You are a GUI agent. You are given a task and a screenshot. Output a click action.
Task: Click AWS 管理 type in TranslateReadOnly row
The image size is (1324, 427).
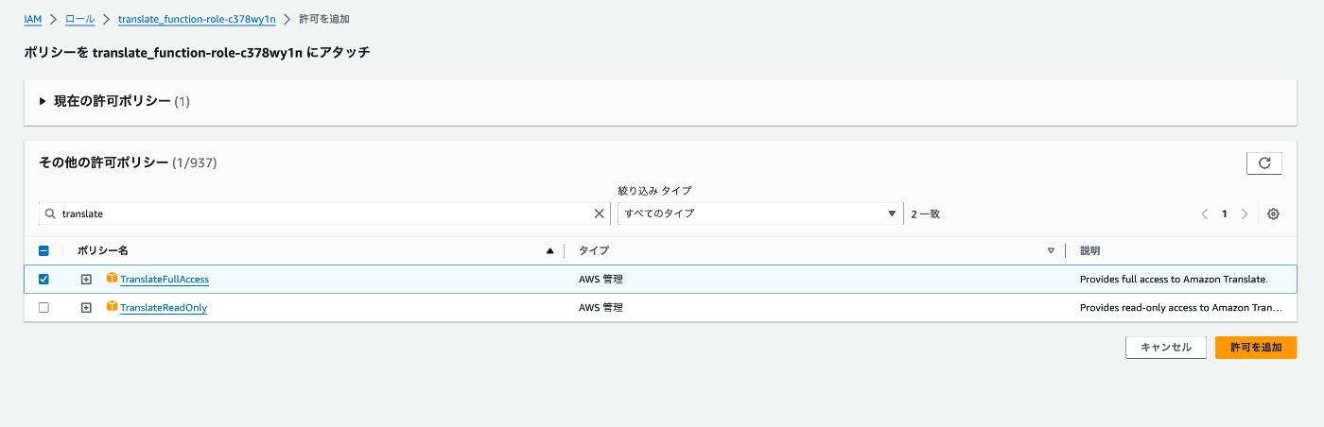[601, 308]
